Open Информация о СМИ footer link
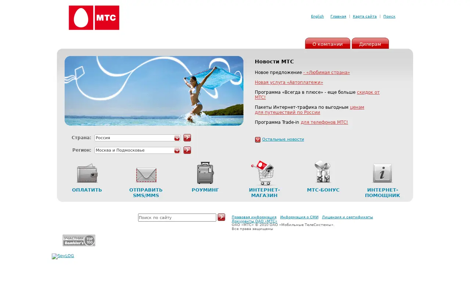This screenshot has height=293, width=470. pos(299,217)
